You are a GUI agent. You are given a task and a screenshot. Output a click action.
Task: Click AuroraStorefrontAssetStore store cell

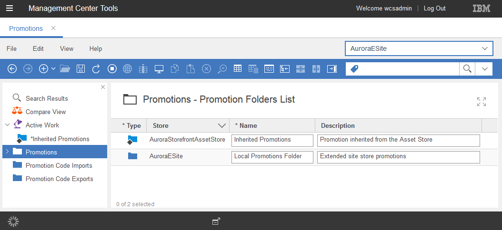[187, 140]
